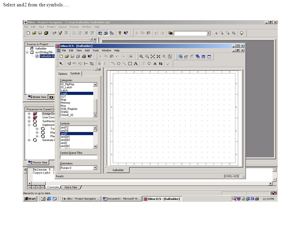Click the Categories list scroll-down arrow

point(95,115)
